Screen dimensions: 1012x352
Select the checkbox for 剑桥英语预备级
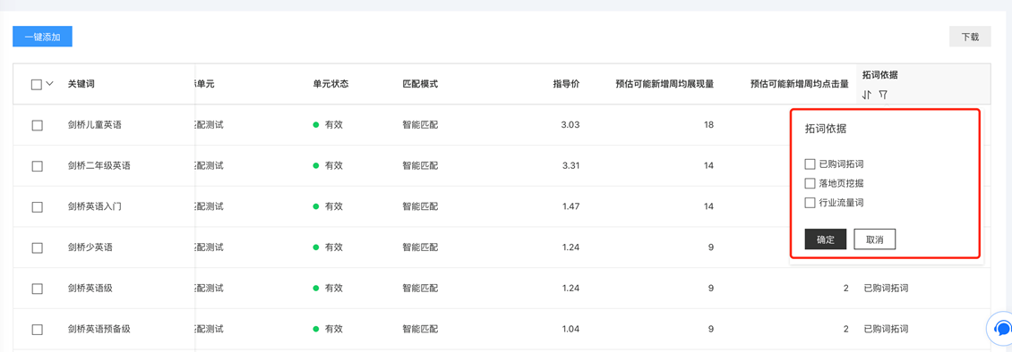tap(37, 330)
